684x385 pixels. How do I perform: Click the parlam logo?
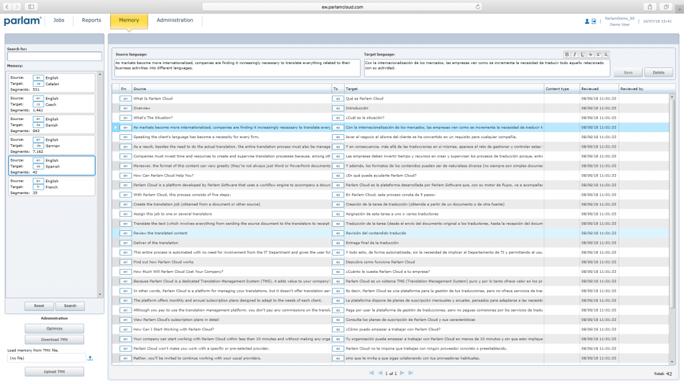(23, 21)
